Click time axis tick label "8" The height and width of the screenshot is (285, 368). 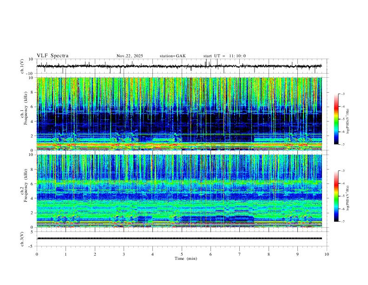(269, 254)
